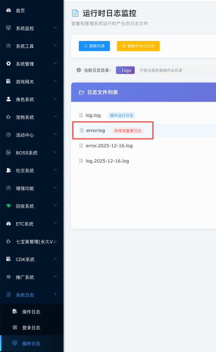216x352 pixels.
Task: Click the BOSS系统 icon
Action: point(9,152)
